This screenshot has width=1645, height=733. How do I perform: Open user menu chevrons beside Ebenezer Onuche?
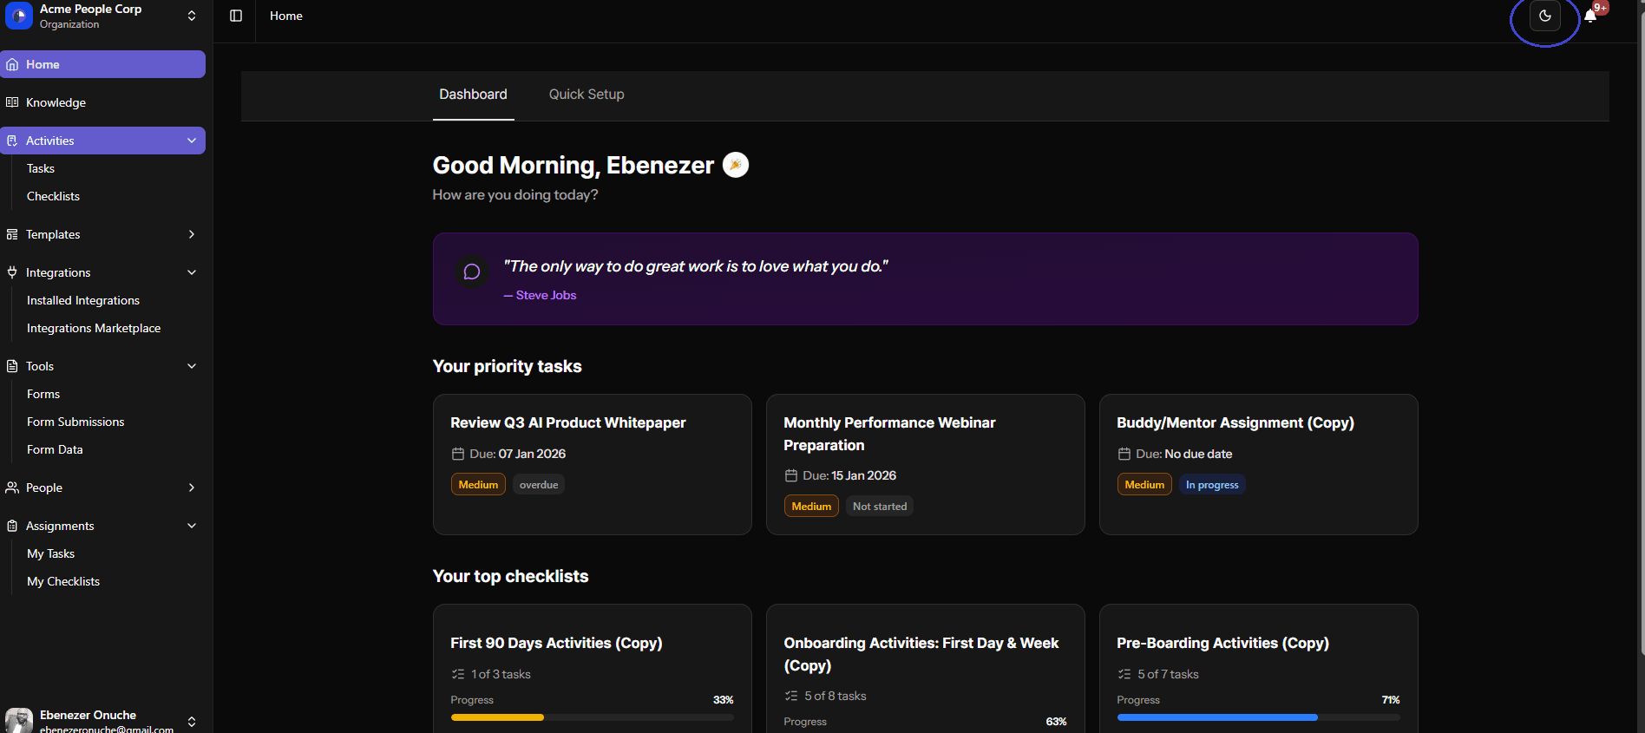click(192, 721)
